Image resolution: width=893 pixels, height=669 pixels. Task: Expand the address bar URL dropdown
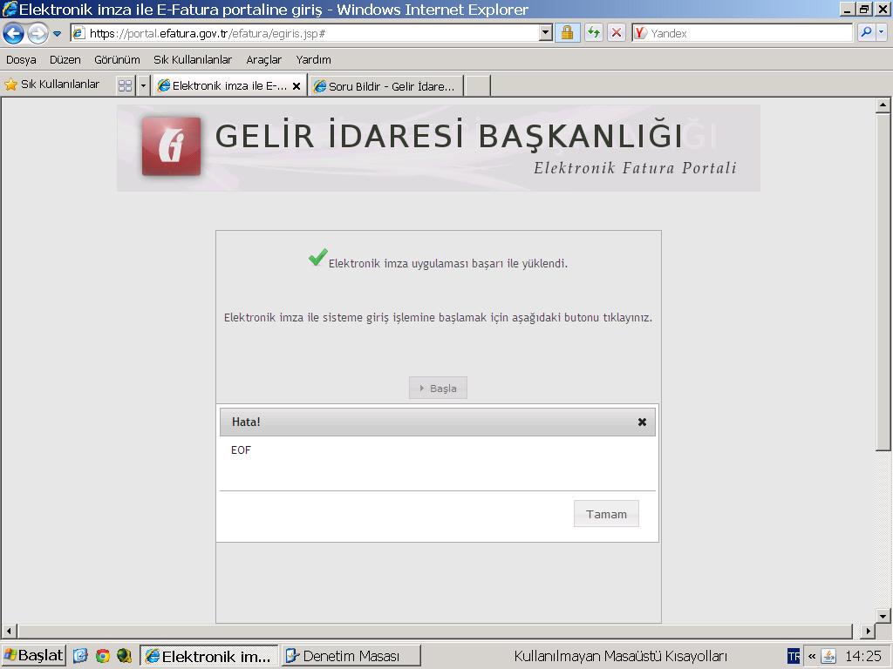(x=546, y=33)
